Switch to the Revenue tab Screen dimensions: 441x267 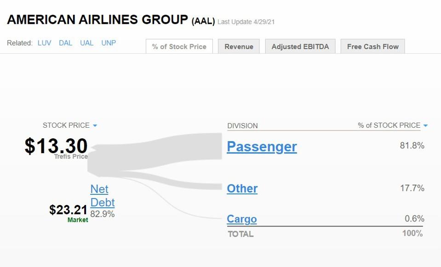[x=239, y=46]
